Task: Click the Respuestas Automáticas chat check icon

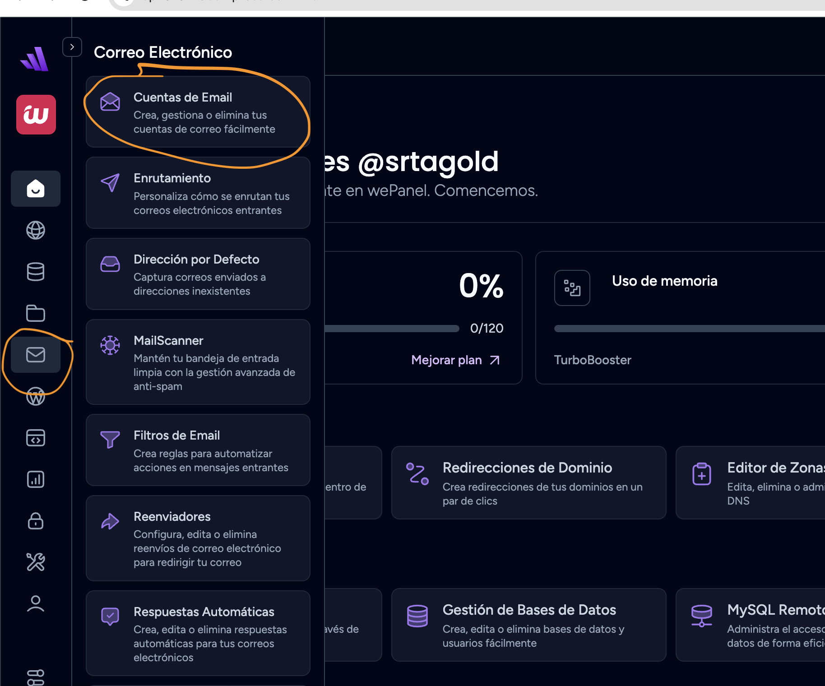Action: pyautogui.click(x=110, y=616)
